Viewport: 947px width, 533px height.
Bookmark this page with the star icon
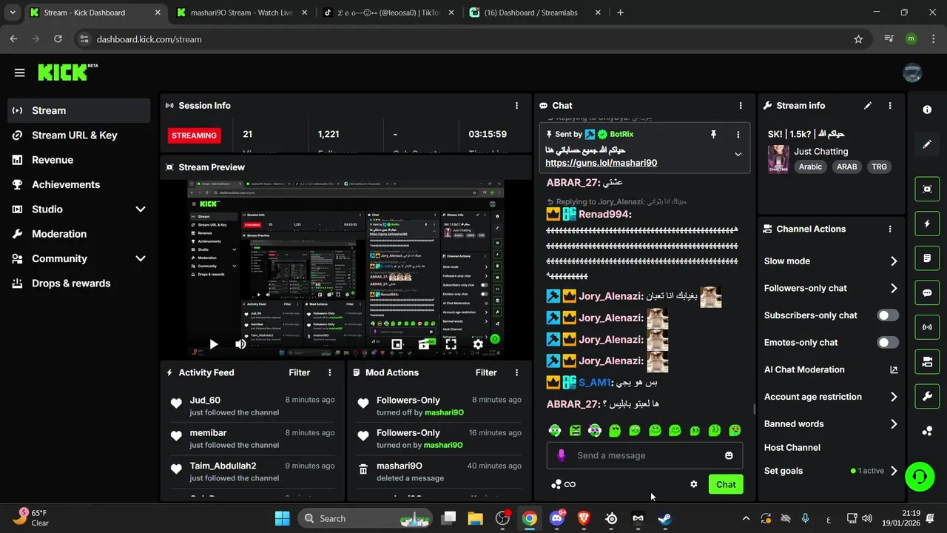(858, 39)
